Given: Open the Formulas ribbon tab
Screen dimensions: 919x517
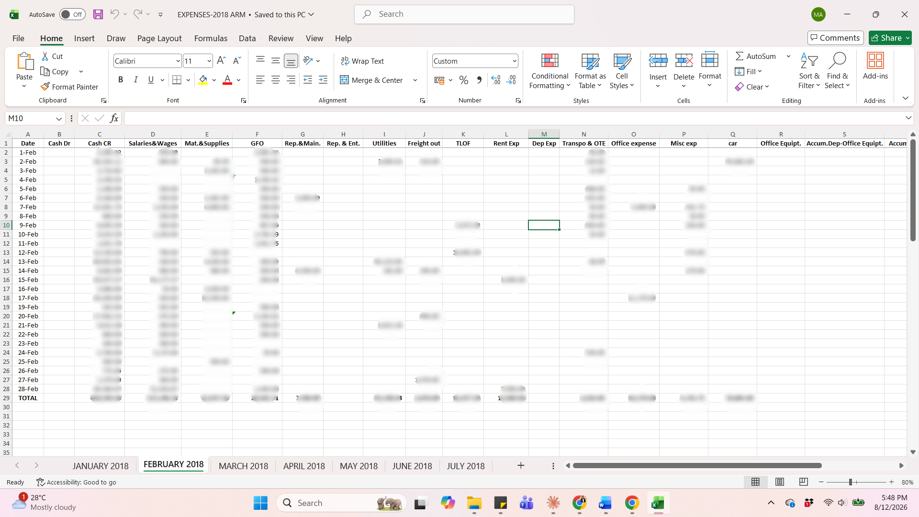Looking at the screenshot, I should (x=211, y=38).
